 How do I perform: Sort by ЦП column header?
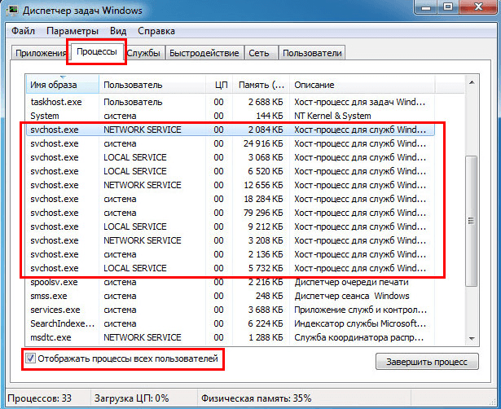pos(219,85)
